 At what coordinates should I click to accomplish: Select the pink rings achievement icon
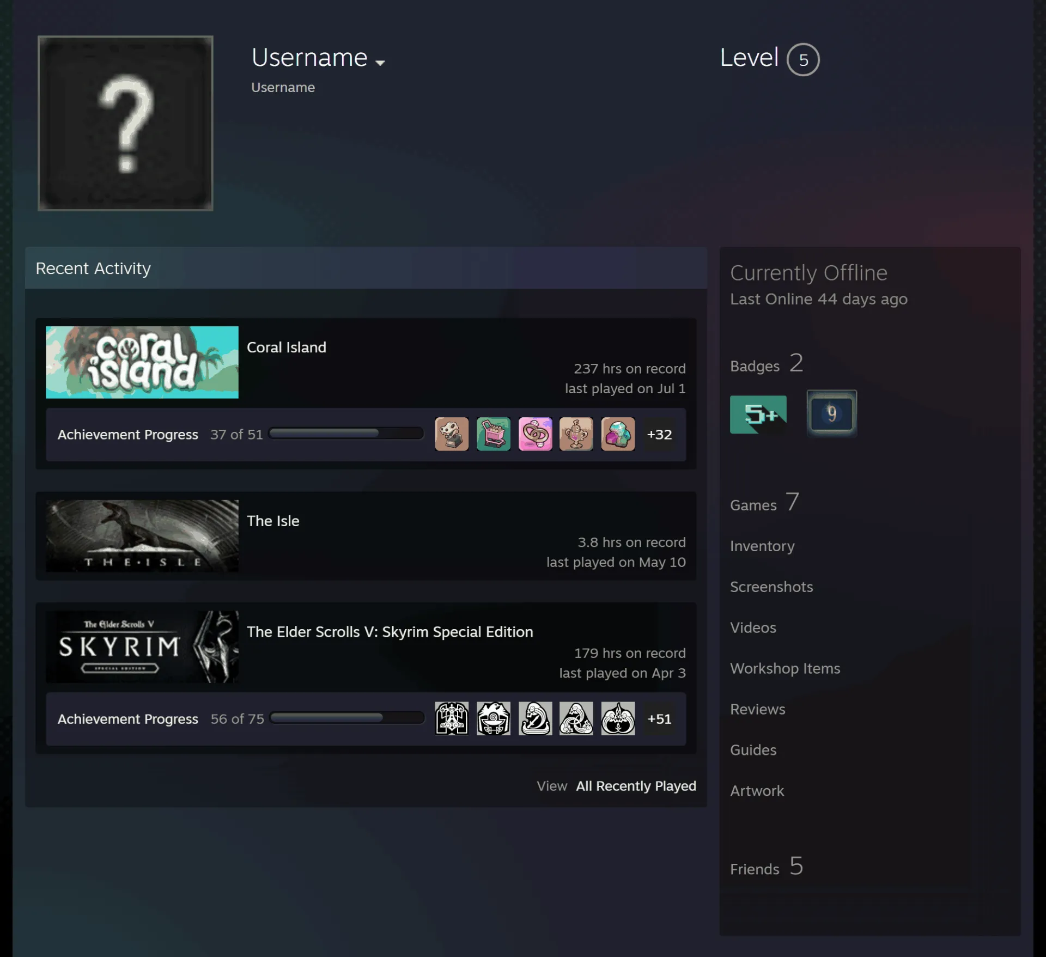coord(535,434)
